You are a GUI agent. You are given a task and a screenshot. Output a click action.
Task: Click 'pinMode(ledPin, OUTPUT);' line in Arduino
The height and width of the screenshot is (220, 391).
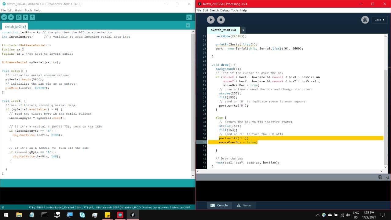[x=27, y=88]
